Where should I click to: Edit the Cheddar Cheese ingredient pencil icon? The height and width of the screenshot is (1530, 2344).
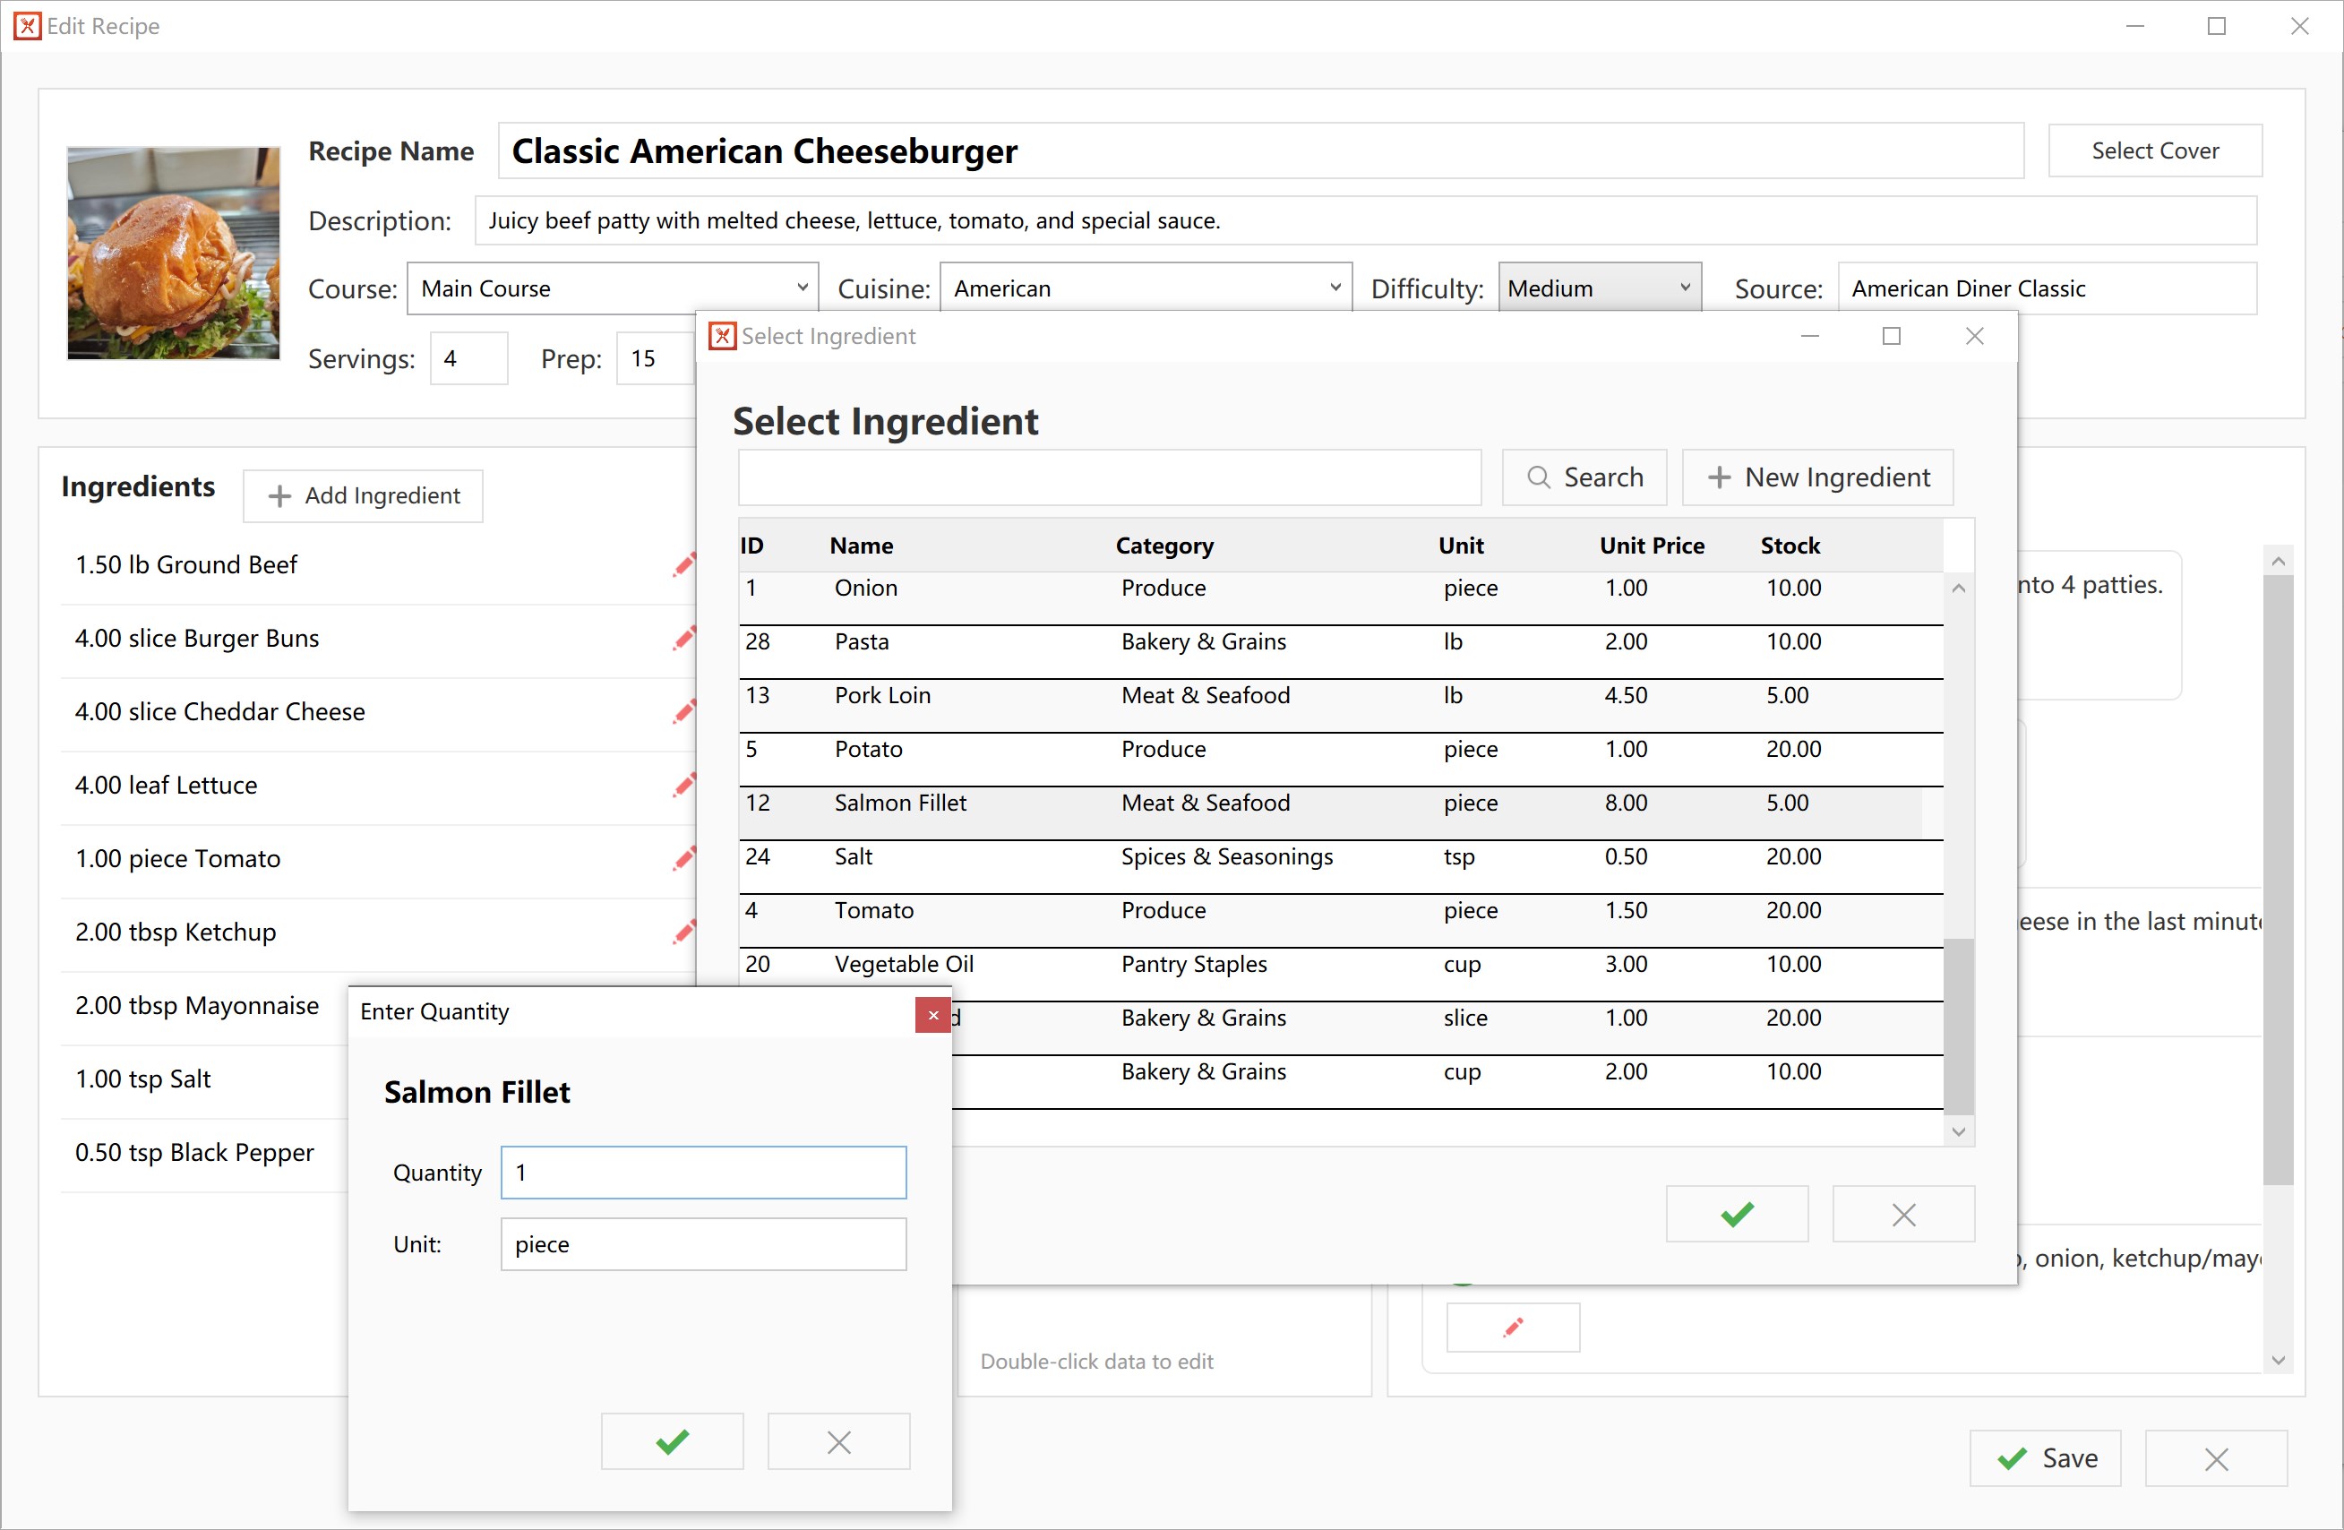click(x=683, y=711)
